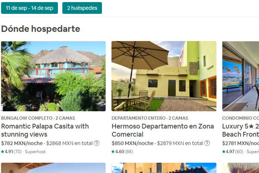Open the 11 de sep - 14 de sep date filter
Image resolution: width=259 pixels, height=173 pixels.
tap(29, 8)
